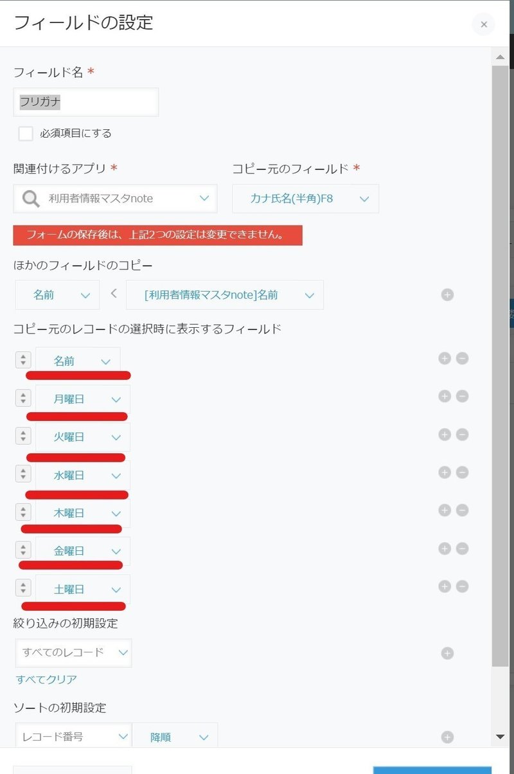
Task: Click すべてクリア link
Action: pos(46,679)
